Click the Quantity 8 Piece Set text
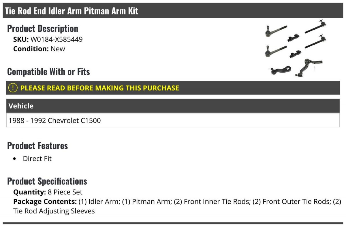This screenshot has width=346, height=227. (x=48, y=192)
